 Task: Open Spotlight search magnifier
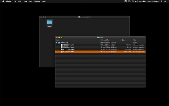(161, 1)
